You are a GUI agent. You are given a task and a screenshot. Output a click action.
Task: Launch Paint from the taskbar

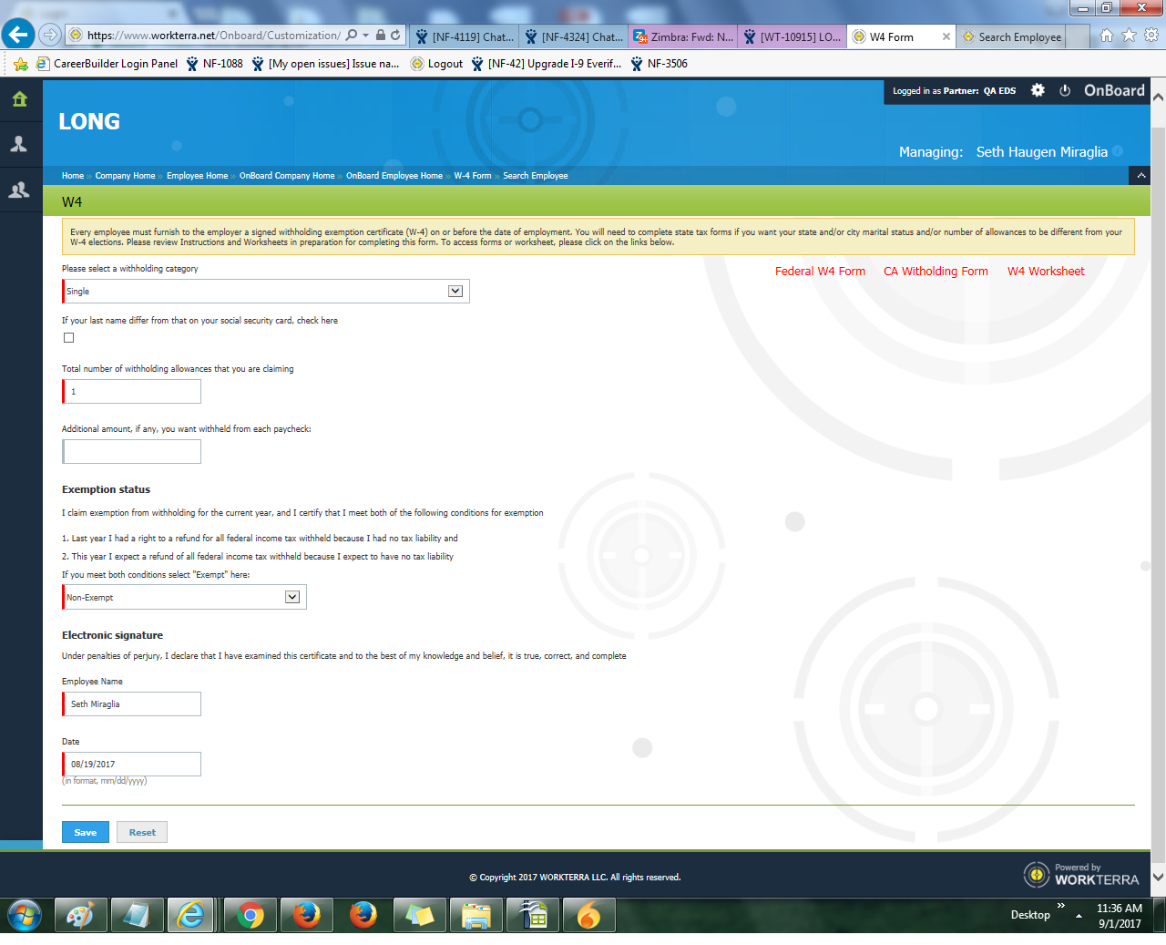click(80, 915)
